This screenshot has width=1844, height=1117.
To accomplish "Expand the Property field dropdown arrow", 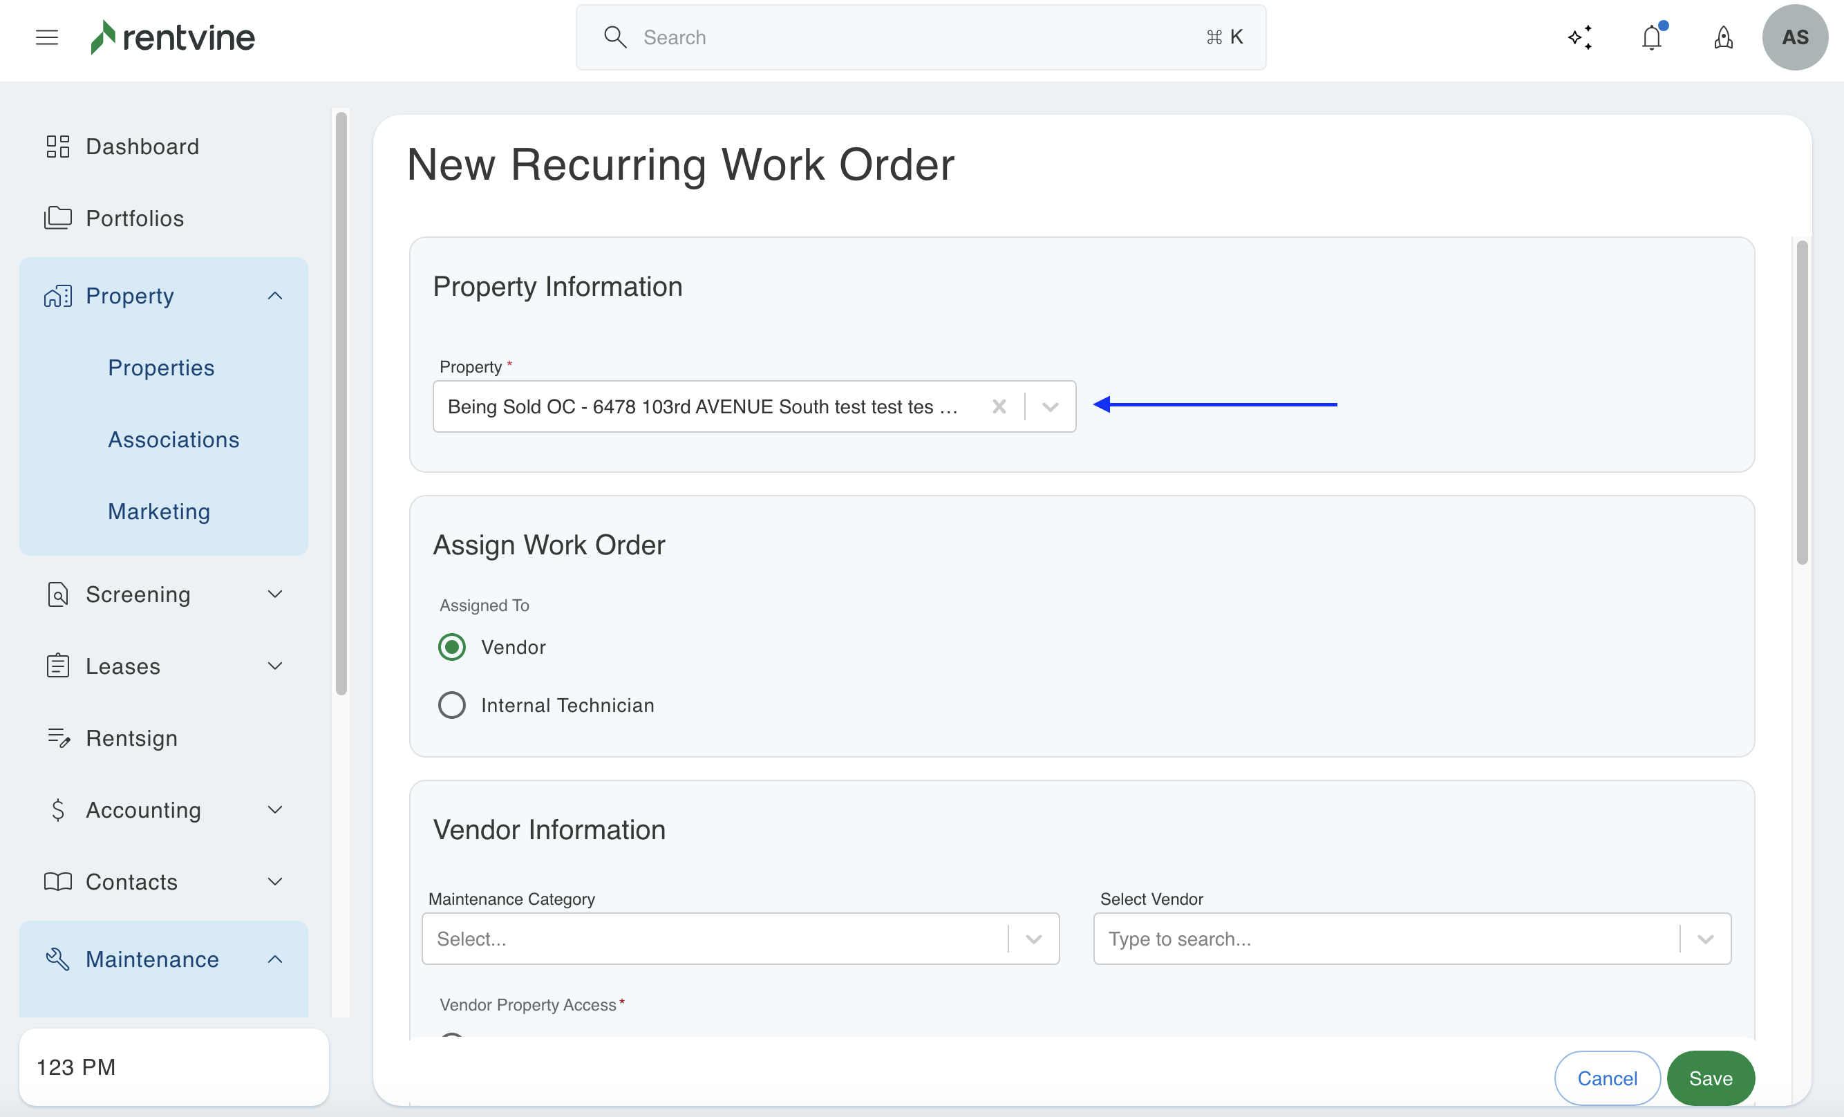I will tap(1050, 406).
